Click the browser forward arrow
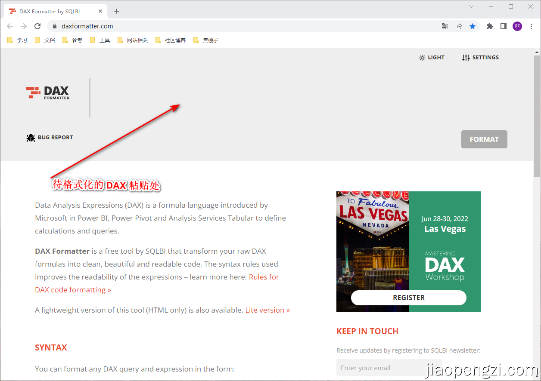This screenshot has width=541, height=381. click(x=24, y=26)
